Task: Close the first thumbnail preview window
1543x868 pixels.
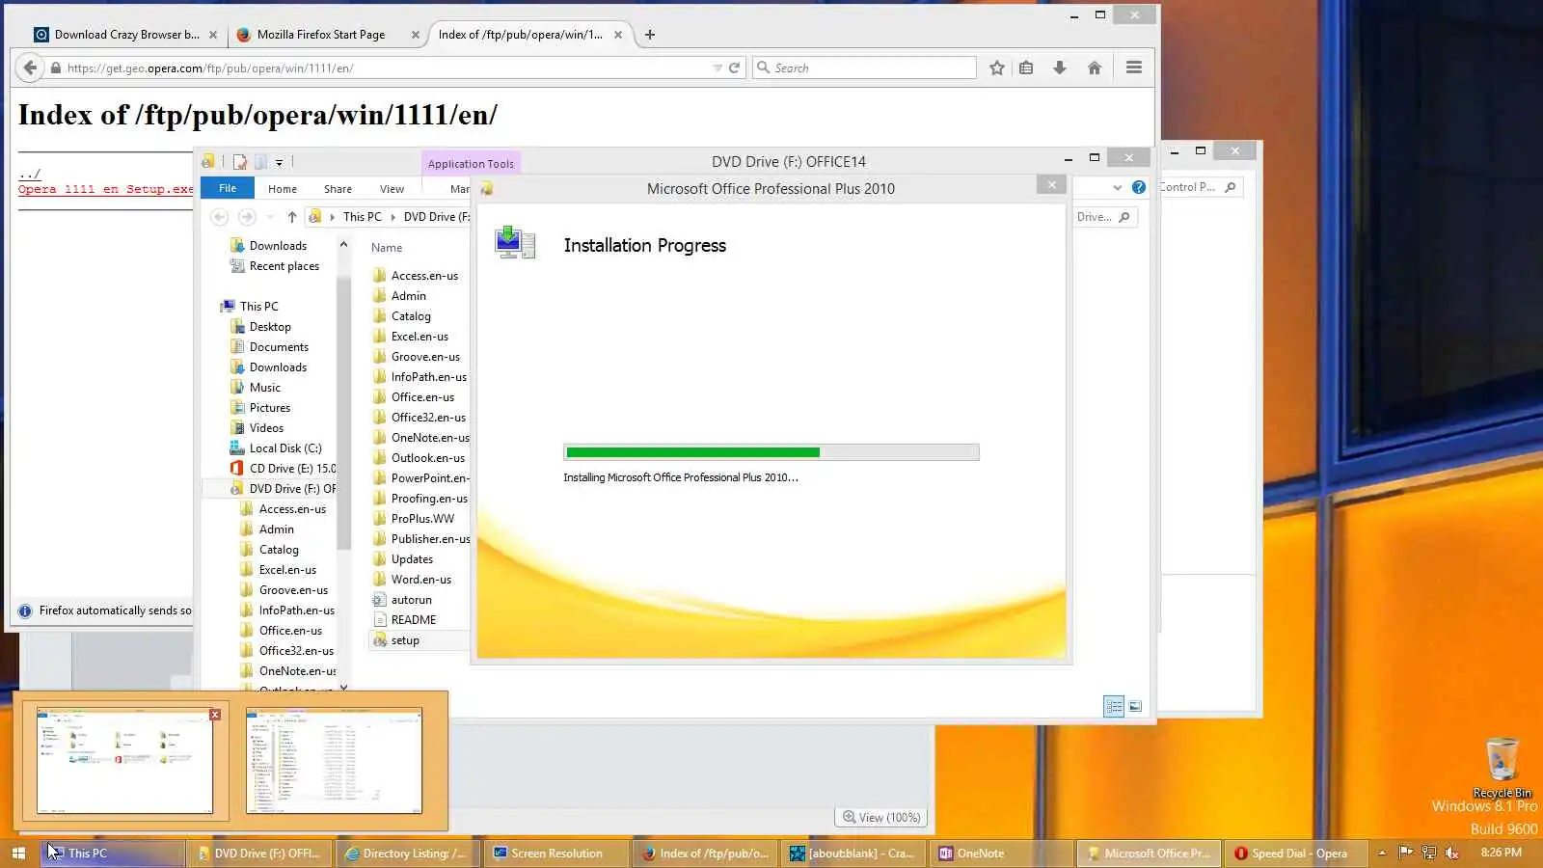Action: coord(215,715)
